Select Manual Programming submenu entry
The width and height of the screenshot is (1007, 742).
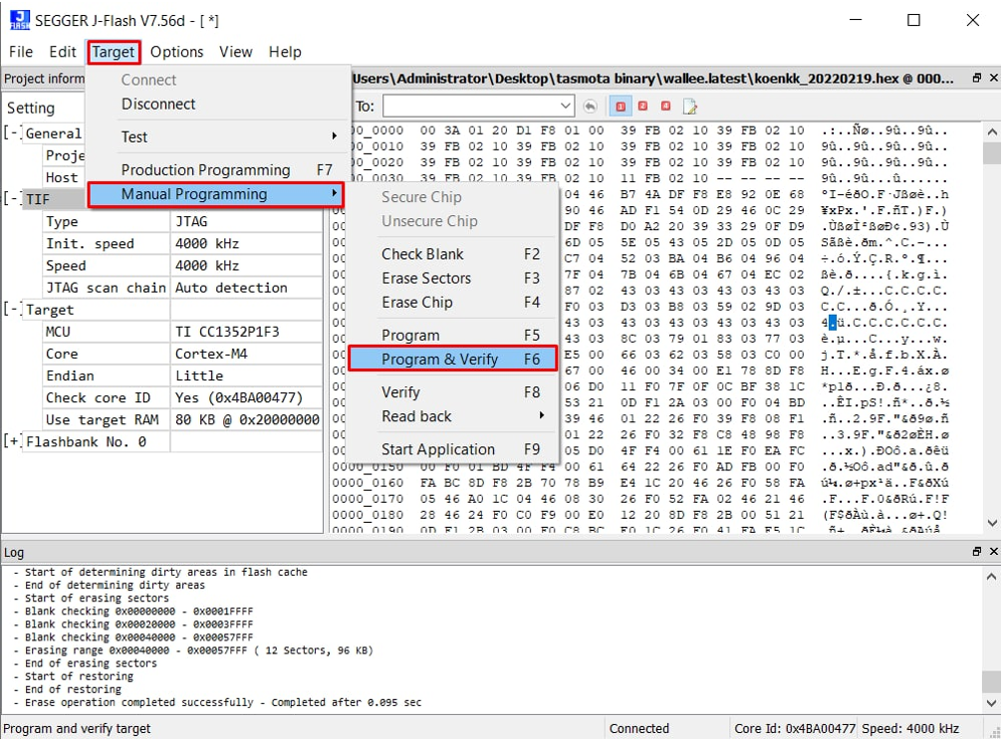pos(216,194)
